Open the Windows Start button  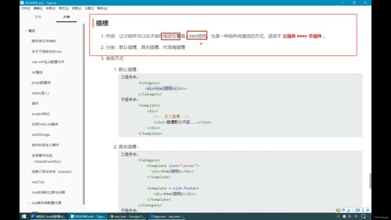pos(24,216)
